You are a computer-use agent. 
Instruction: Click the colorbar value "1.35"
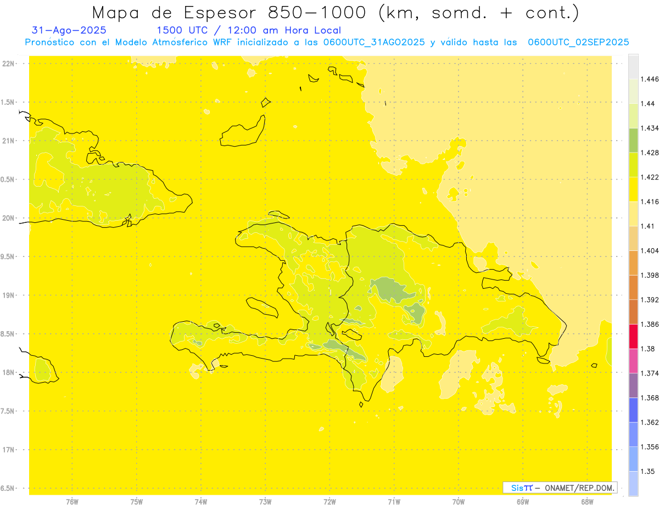click(x=647, y=471)
